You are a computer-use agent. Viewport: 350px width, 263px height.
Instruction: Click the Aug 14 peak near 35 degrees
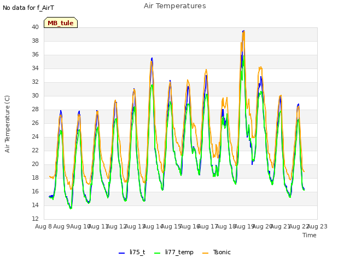[152, 59]
